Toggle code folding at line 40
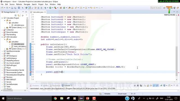 35,44
